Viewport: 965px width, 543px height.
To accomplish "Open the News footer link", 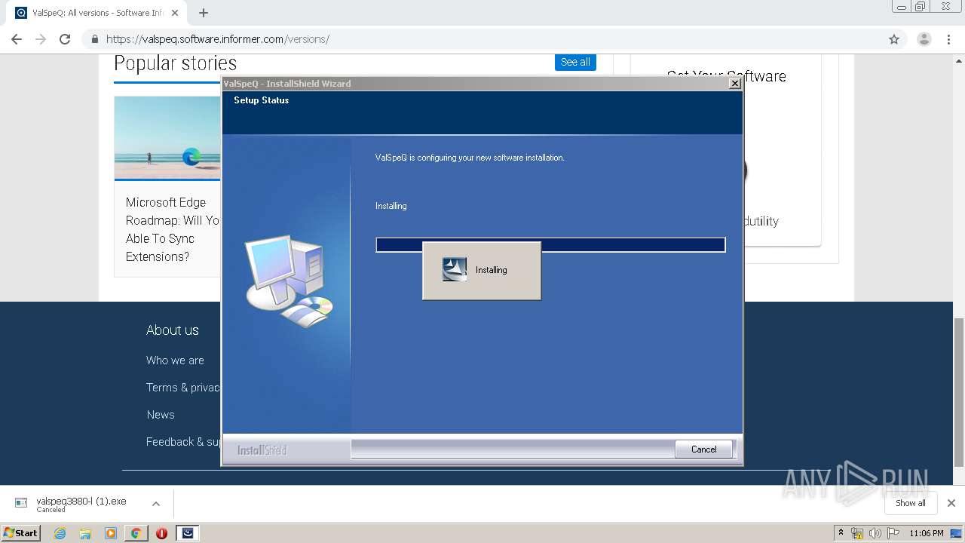I will (x=161, y=415).
